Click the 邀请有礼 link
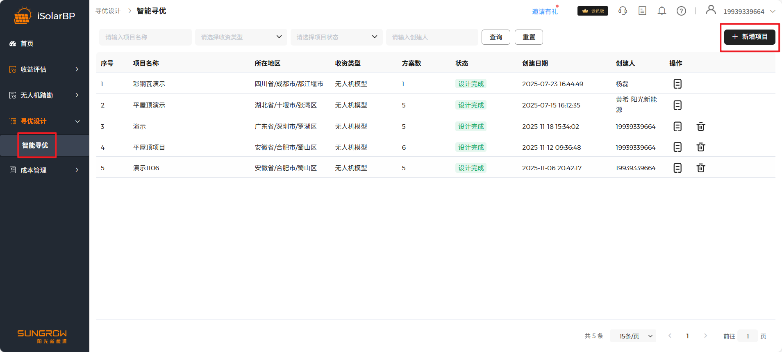This screenshot has width=782, height=352. tap(545, 11)
